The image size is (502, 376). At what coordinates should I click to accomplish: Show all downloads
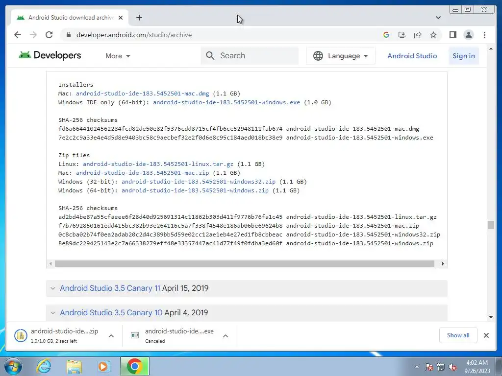pyautogui.click(x=458, y=335)
